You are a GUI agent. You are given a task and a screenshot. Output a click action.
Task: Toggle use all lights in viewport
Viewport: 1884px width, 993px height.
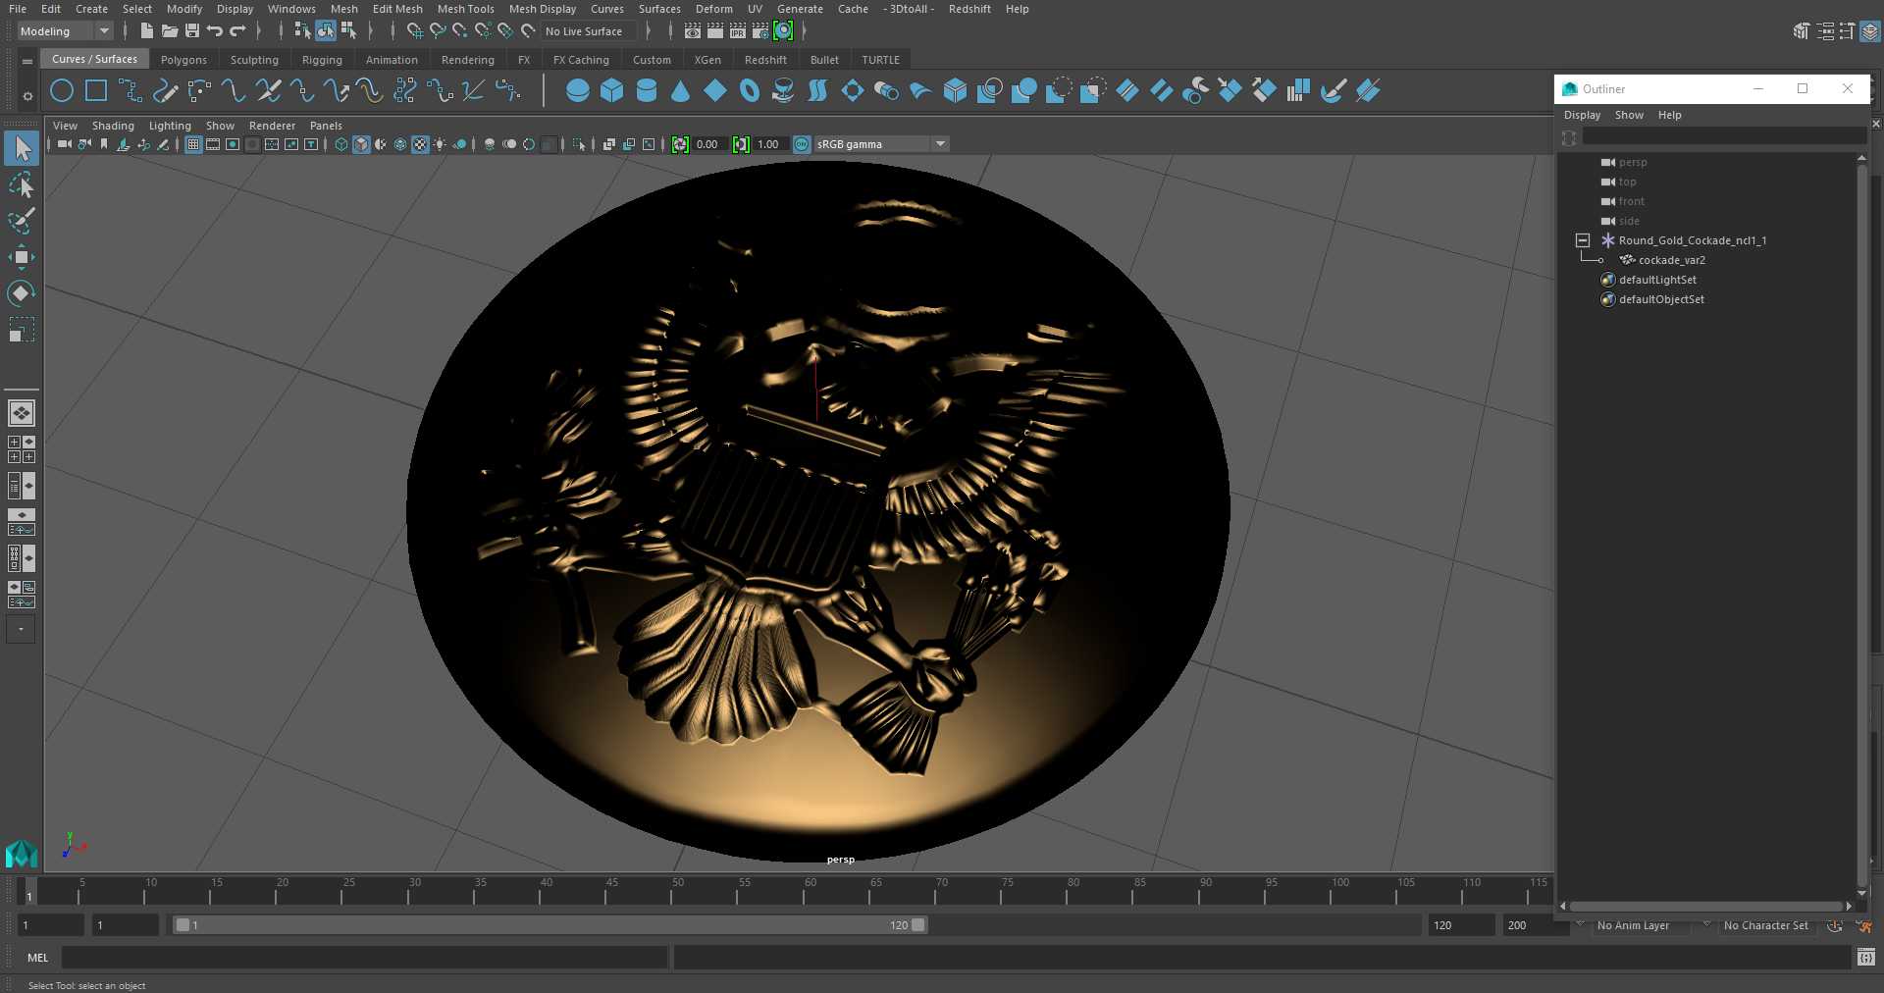coord(440,144)
